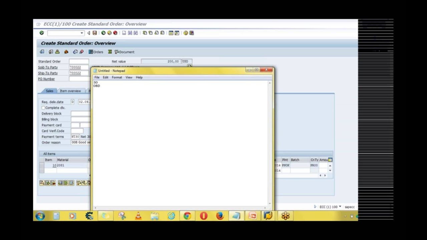Viewport: 427px width, 240px height.
Task: Click the Billing block field
Action: coord(81,119)
